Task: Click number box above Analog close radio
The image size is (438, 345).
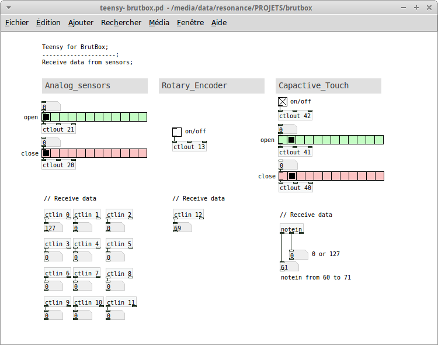Action: tap(51, 142)
